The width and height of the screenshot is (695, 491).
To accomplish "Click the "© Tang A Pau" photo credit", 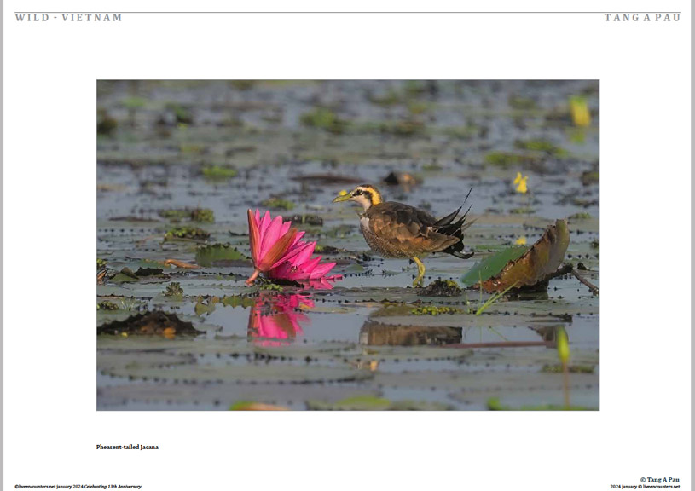I will tap(659, 479).
